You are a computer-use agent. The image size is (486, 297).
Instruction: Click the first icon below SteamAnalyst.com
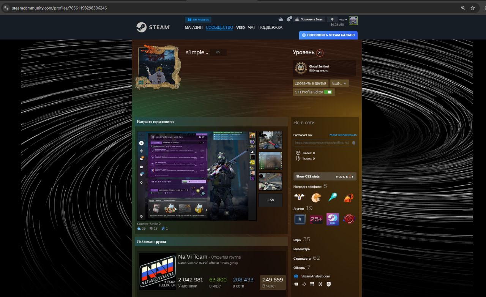(x=296, y=284)
